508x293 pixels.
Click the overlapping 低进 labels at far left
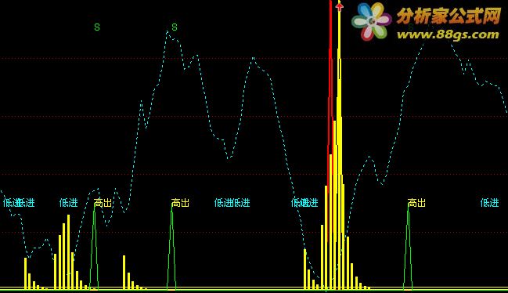pos(19,203)
